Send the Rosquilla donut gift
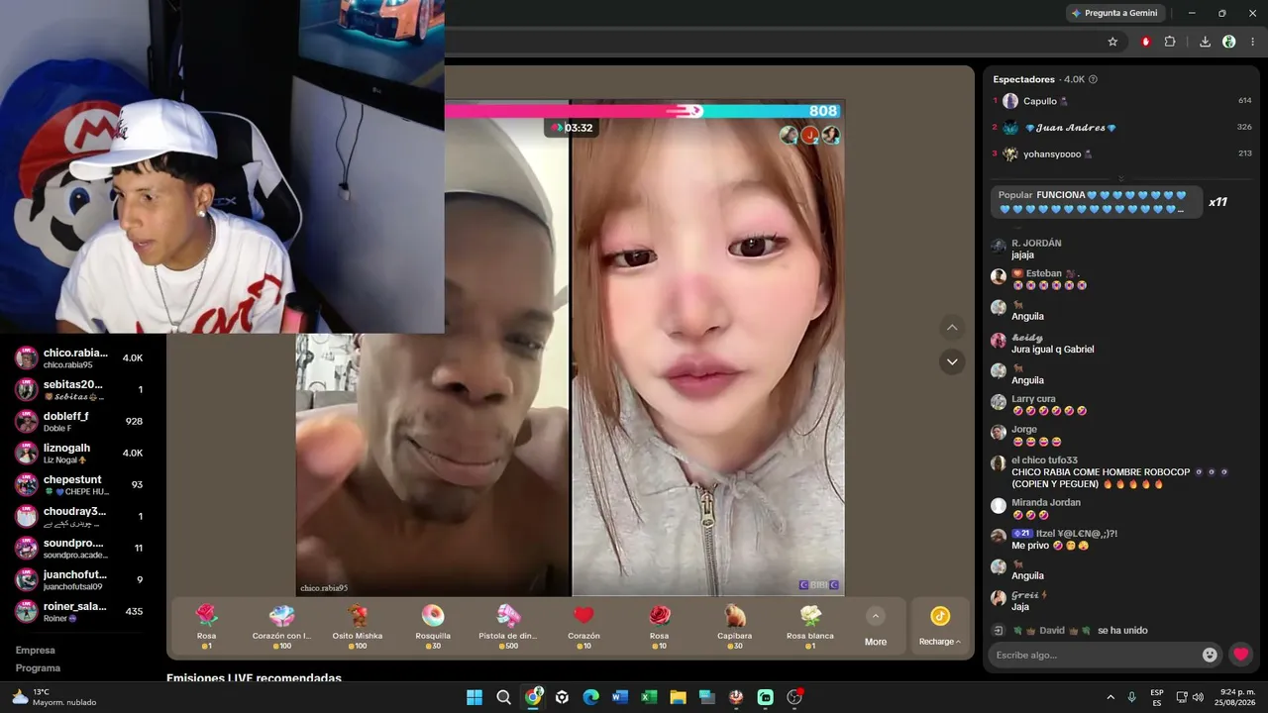This screenshot has width=1268, height=713. click(433, 627)
